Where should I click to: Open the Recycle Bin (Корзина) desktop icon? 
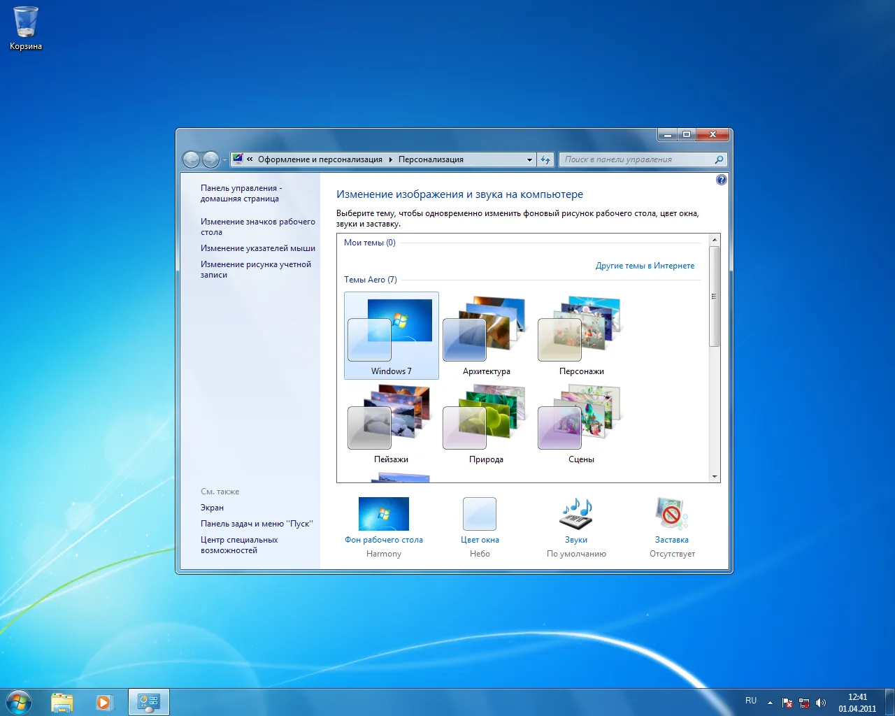pyautogui.click(x=26, y=28)
